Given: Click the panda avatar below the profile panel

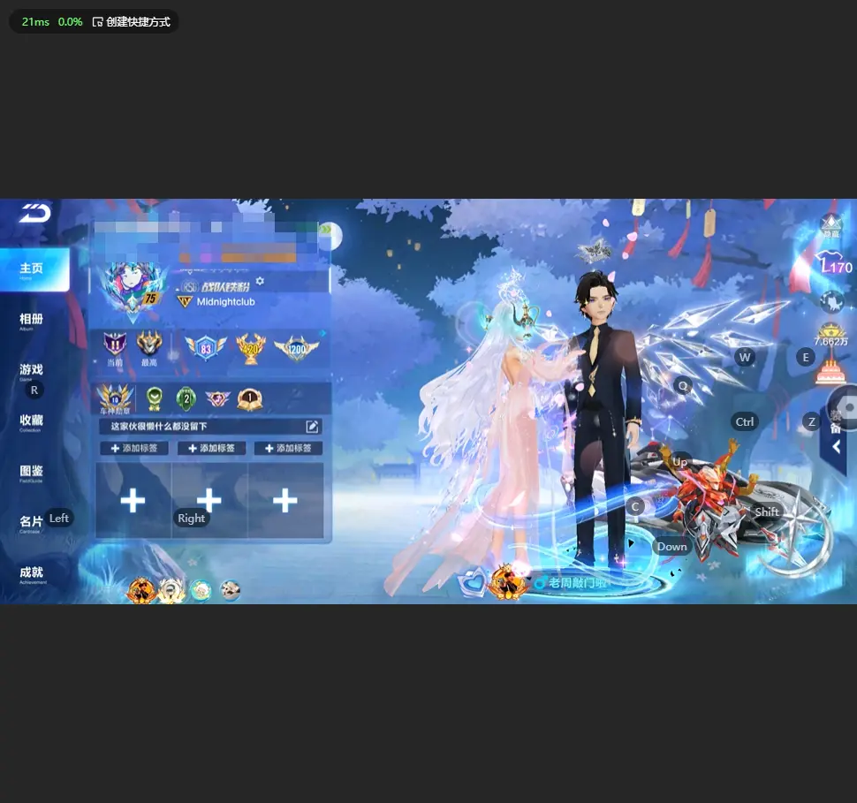Looking at the screenshot, I should tap(230, 590).
